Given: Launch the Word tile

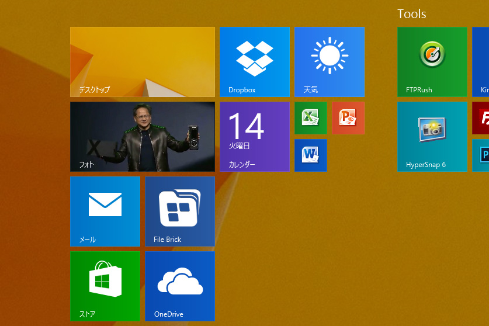Looking at the screenshot, I should (311, 155).
